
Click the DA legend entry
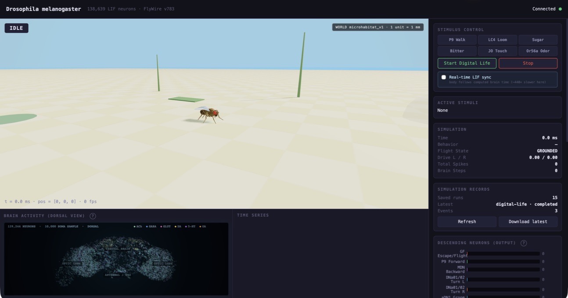178,227
